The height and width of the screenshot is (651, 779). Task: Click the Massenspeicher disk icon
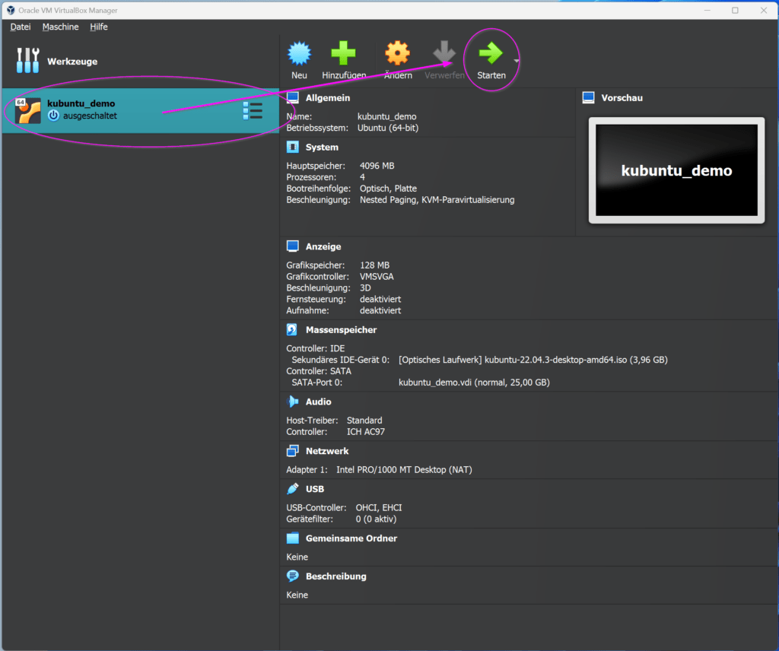click(x=292, y=330)
